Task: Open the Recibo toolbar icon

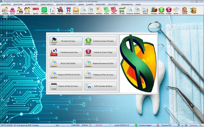Action: (176, 10)
